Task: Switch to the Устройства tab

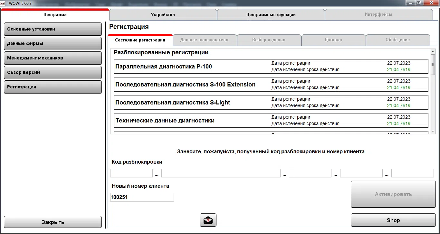Action: click(x=163, y=14)
